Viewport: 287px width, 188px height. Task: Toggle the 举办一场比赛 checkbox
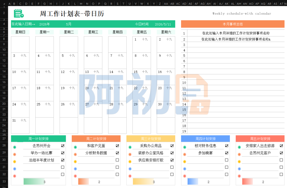coord(63,153)
